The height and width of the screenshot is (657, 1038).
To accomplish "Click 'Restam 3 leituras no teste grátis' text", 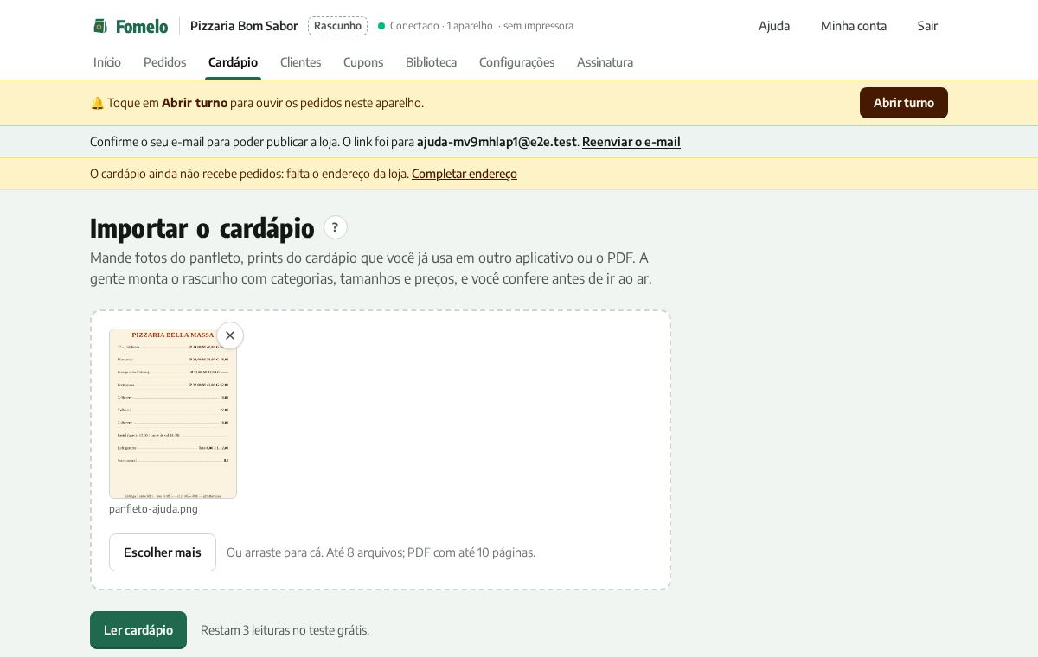I will (285, 630).
